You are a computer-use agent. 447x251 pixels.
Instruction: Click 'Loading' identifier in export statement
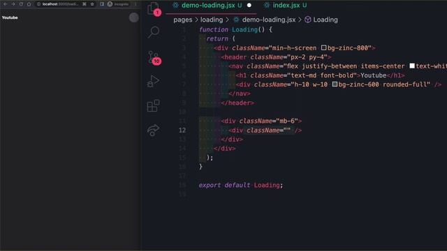pos(267,185)
